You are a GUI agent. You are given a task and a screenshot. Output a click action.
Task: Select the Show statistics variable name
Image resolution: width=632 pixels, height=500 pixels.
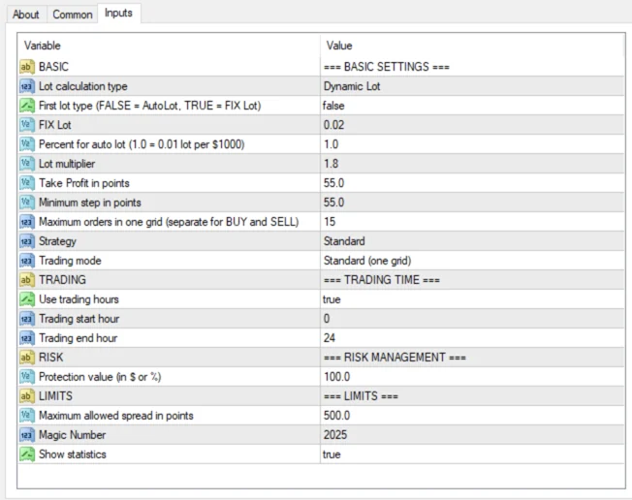coord(73,454)
